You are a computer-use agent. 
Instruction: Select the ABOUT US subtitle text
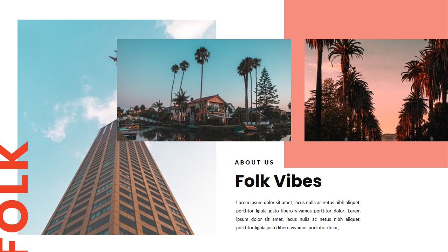click(254, 162)
